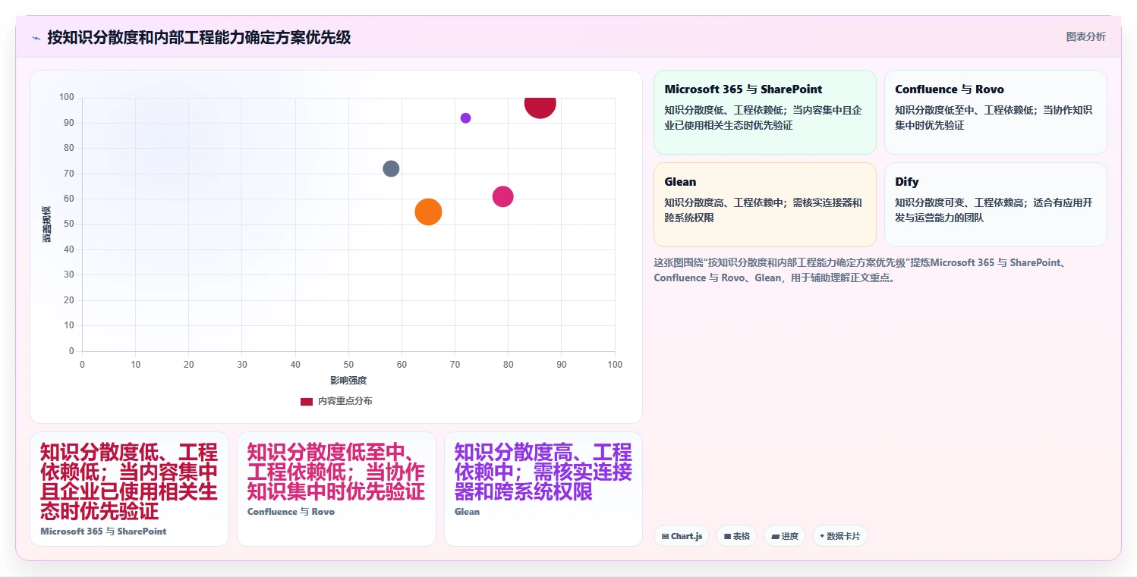Open the Dify card
1137x577 pixels.
(x=995, y=205)
